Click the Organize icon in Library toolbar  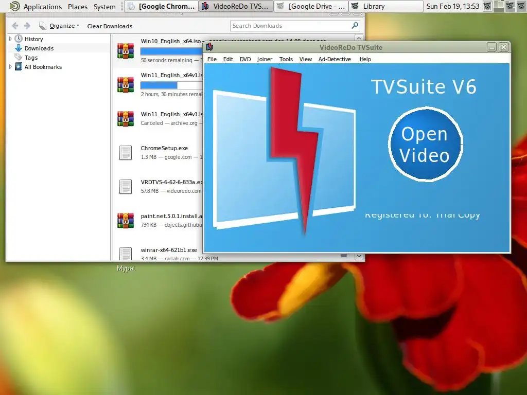pos(42,26)
